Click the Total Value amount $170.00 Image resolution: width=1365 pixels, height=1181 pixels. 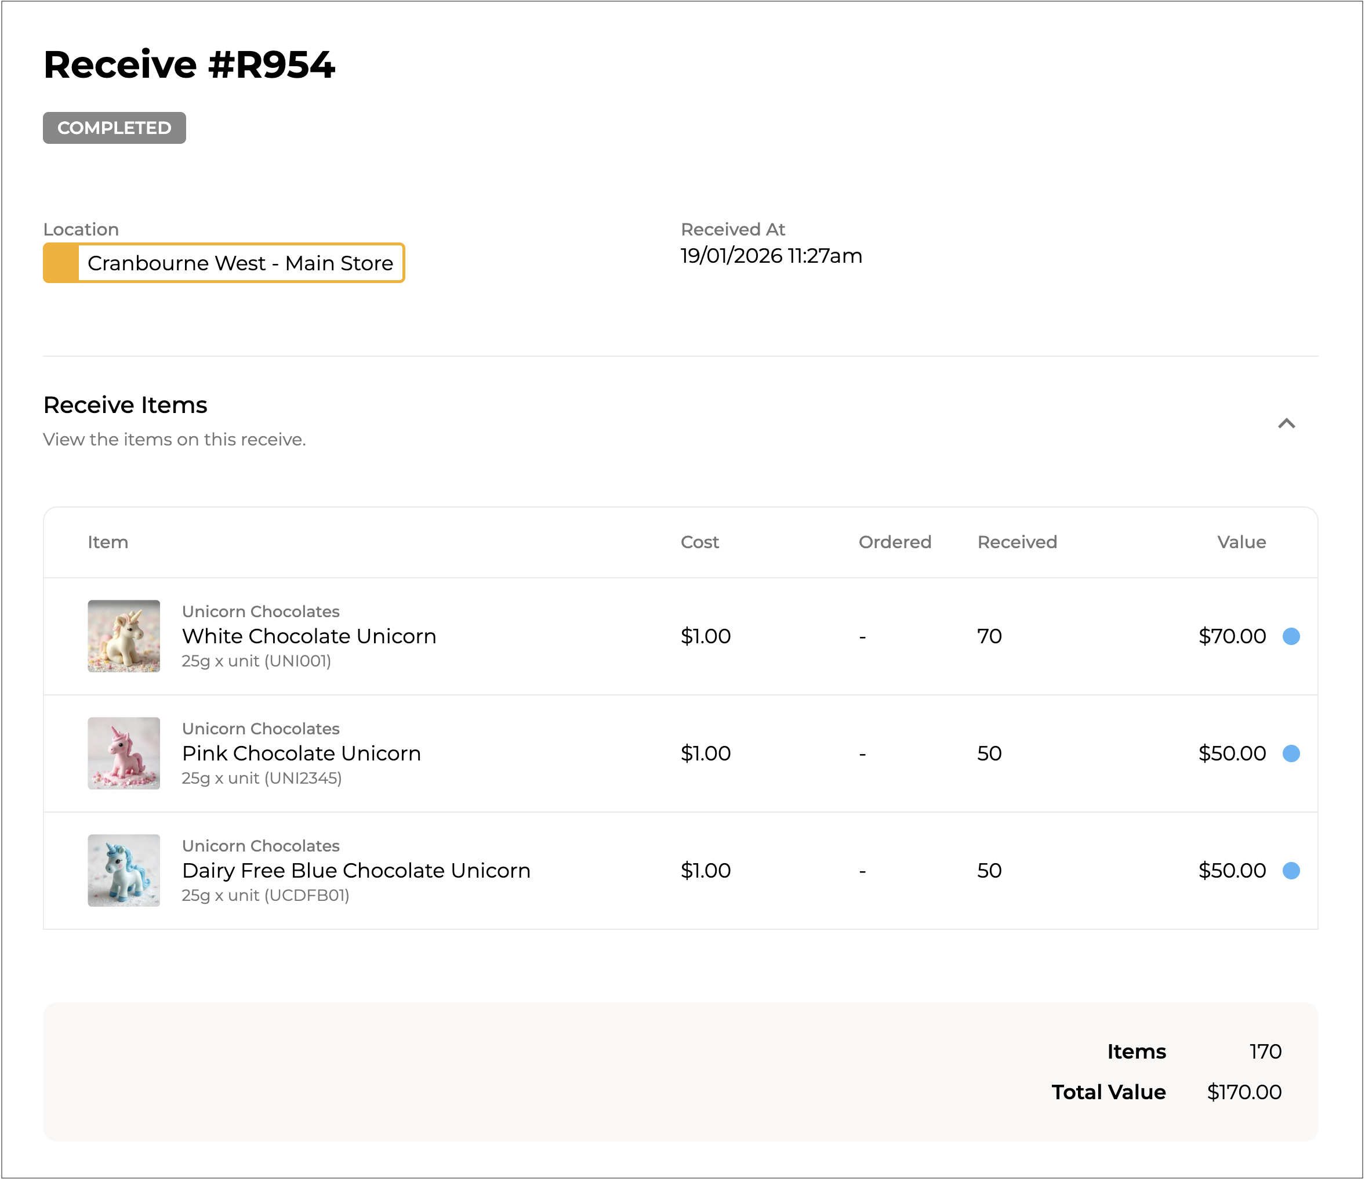pyautogui.click(x=1243, y=1092)
